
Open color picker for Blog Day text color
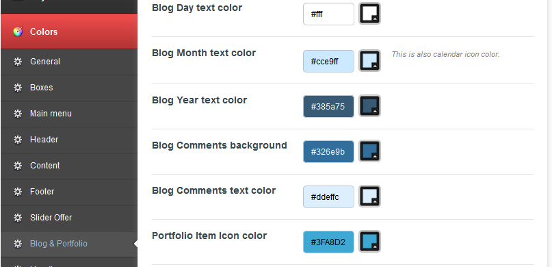[369, 14]
